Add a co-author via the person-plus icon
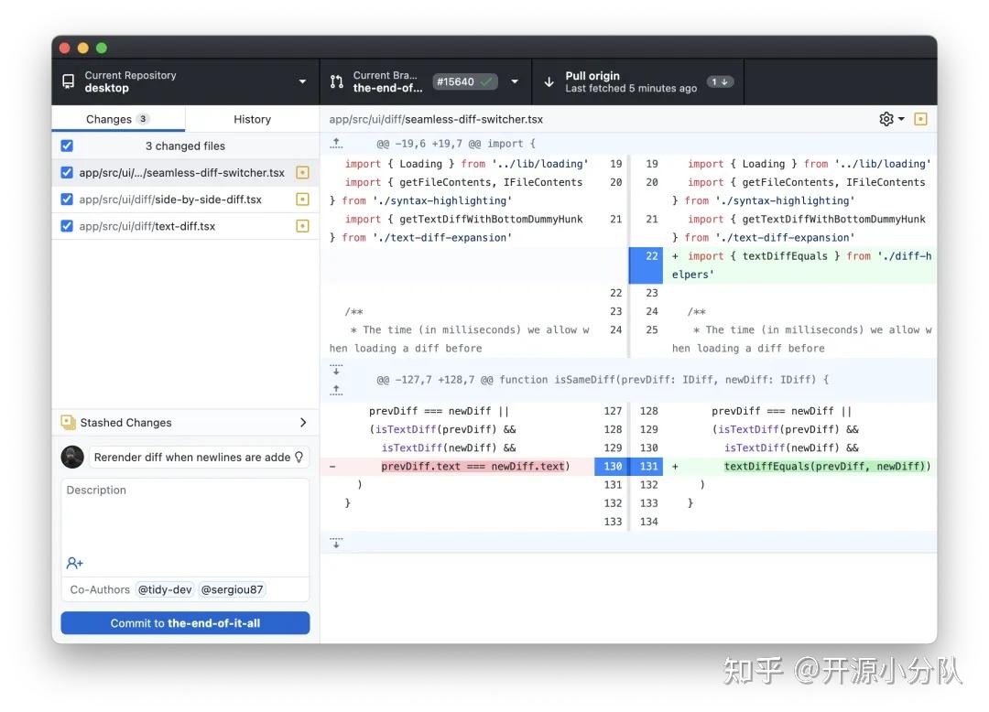This screenshot has height=712, width=989. [74, 563]
